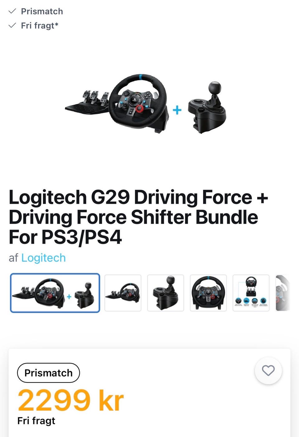Image resolution: width=299 pixels, height=437 pixels.
Task: Click the 2299 kr price
Action: coord(71,400)
